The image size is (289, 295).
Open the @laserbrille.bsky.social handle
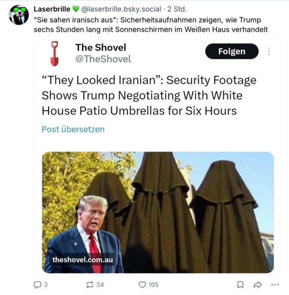point(121,9)
